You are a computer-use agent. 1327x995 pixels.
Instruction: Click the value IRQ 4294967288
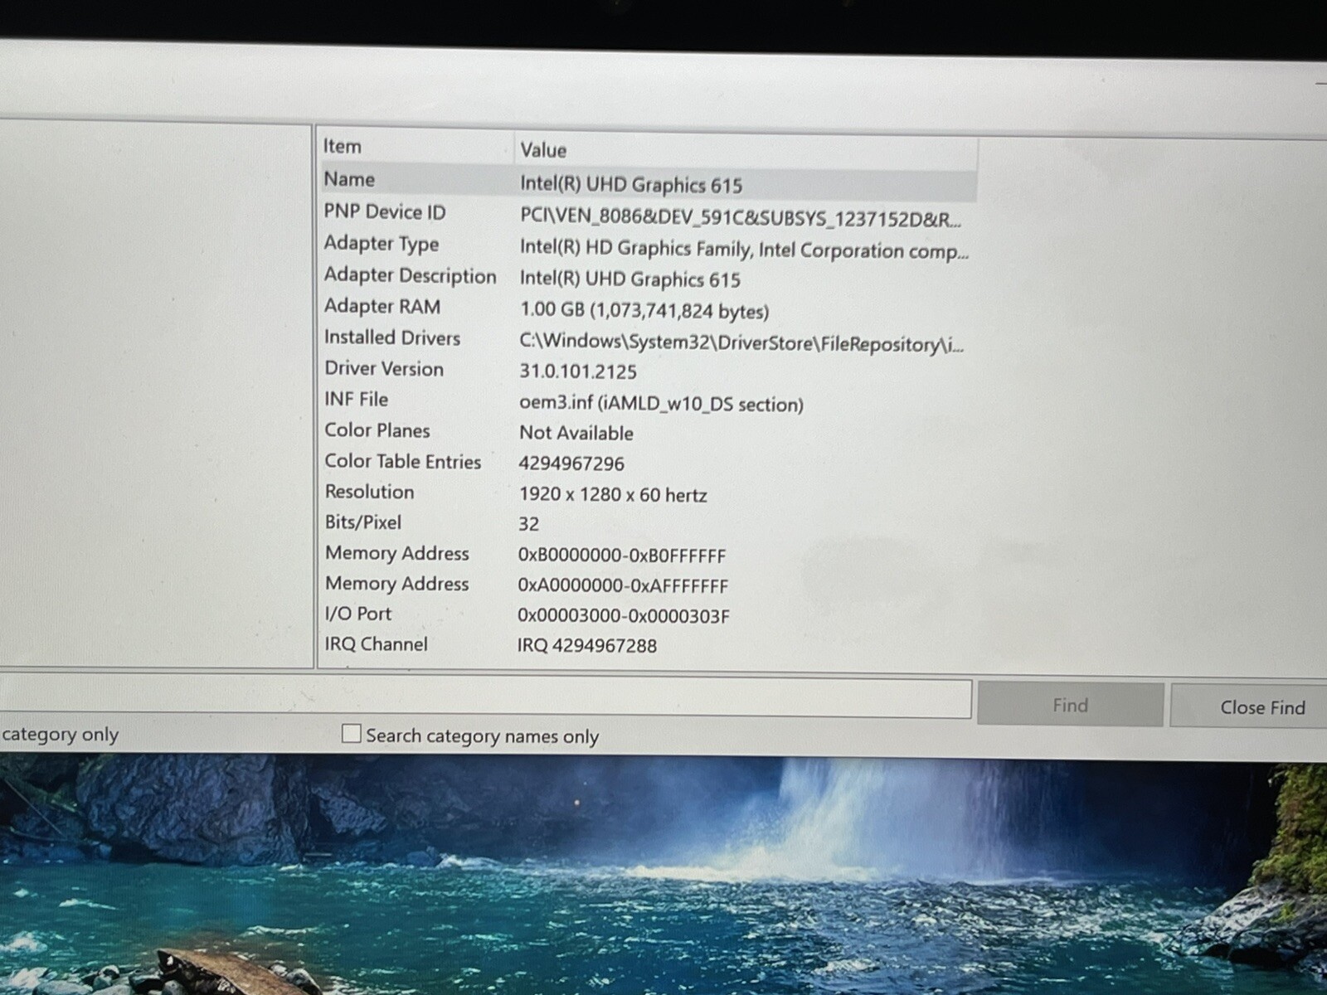pos(587,645)
